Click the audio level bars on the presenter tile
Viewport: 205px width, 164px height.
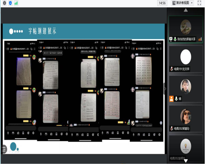point(200,39)
